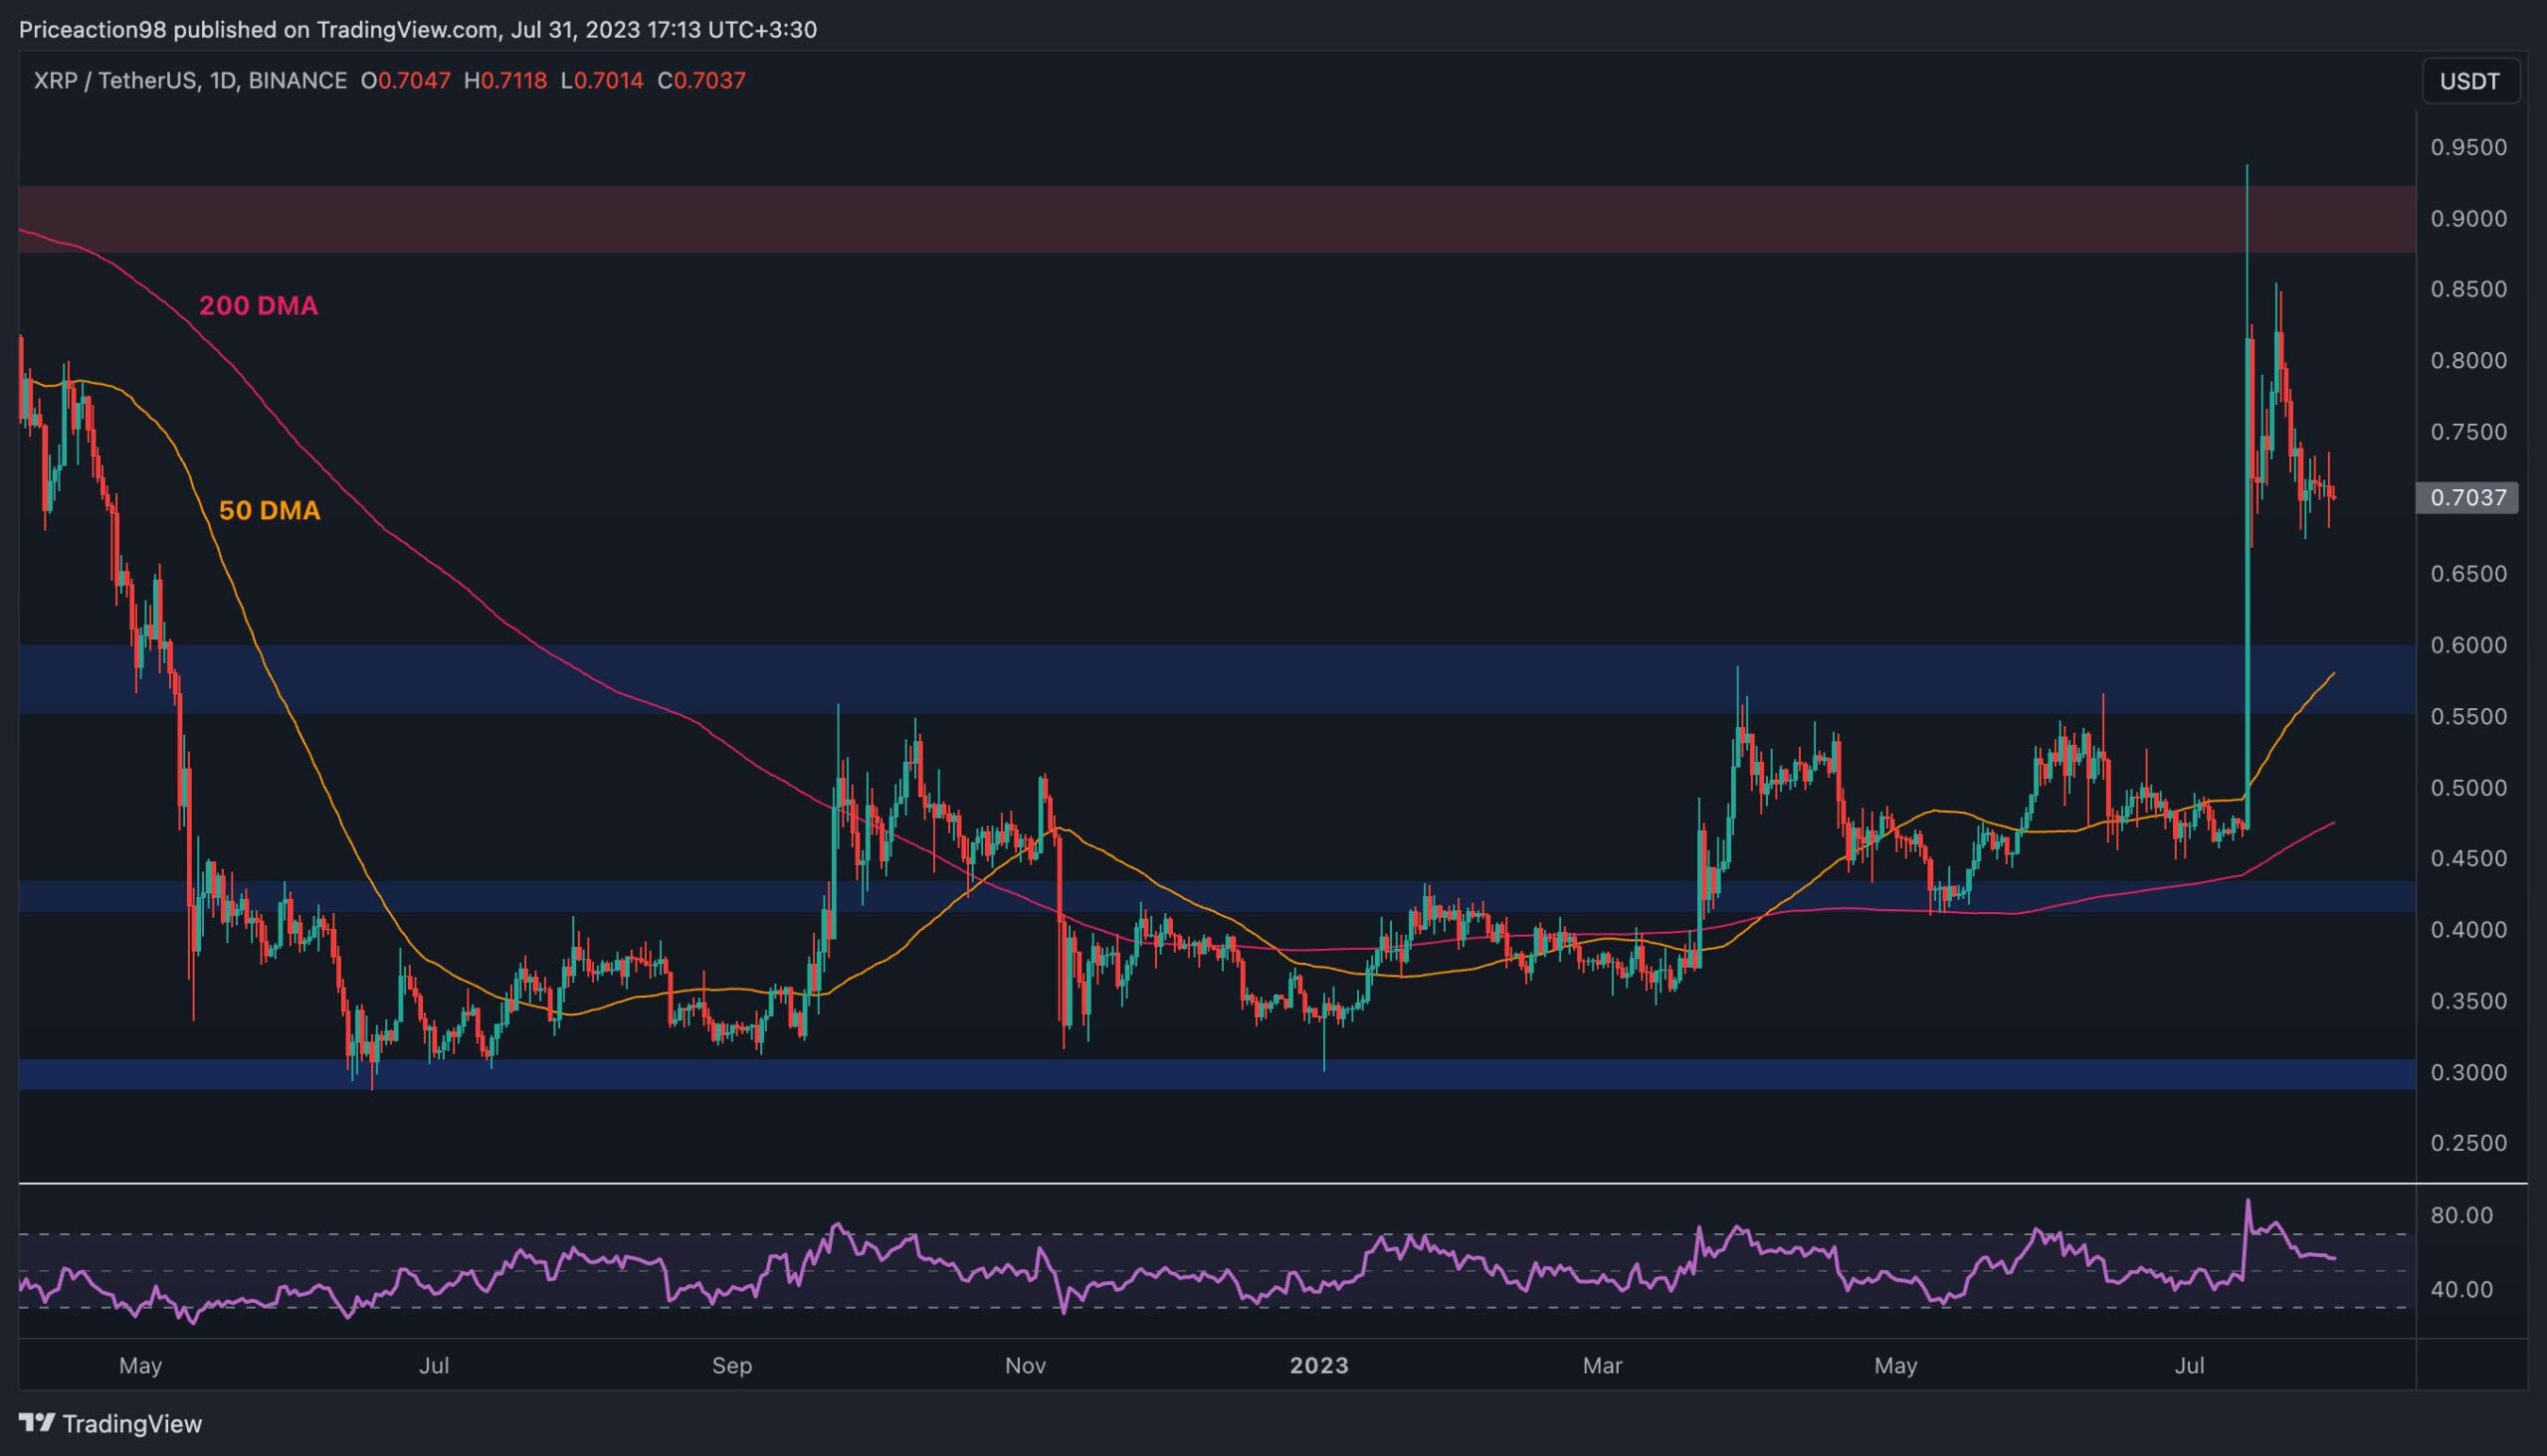Click the 0.4000 price axis label
The width and height of the screenshot is (2547, 1456).
(x=2469, y=930)
